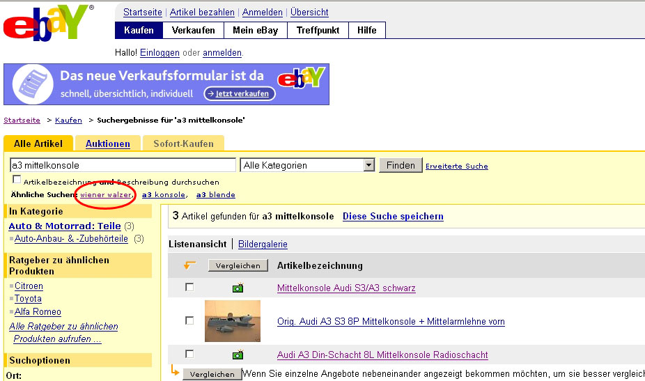Open listing Audi A3 Din-Schacht 8L Mittelkonsole Radioschacht

click(382, 355)
